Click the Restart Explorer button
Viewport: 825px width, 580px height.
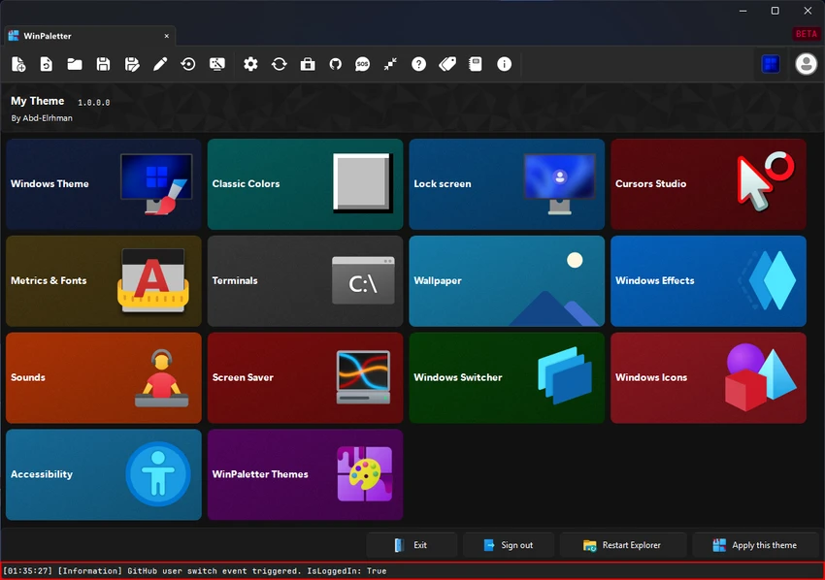tap(623, 545)
